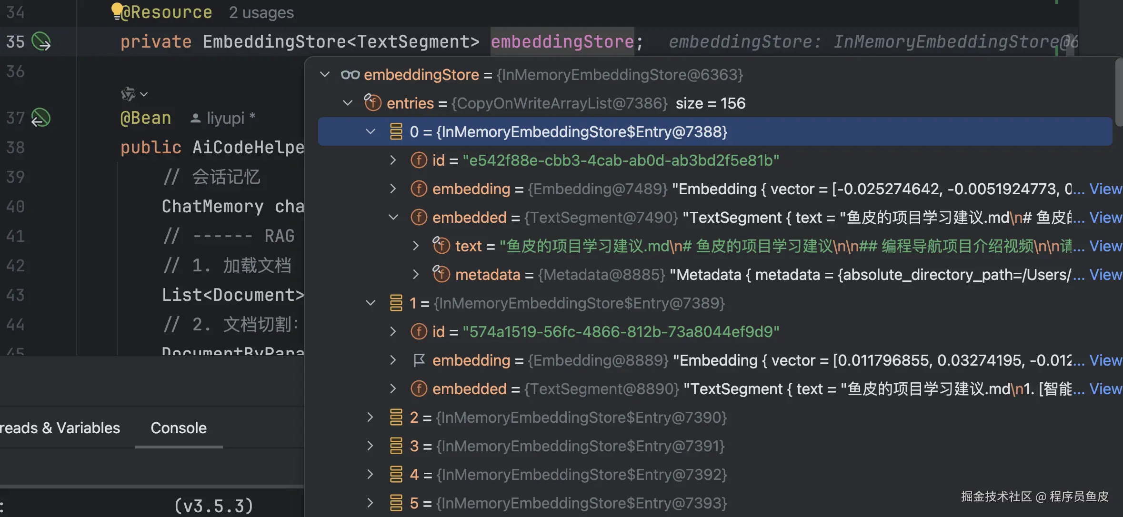Open the Threads & Variables tab

pos(60,428)
